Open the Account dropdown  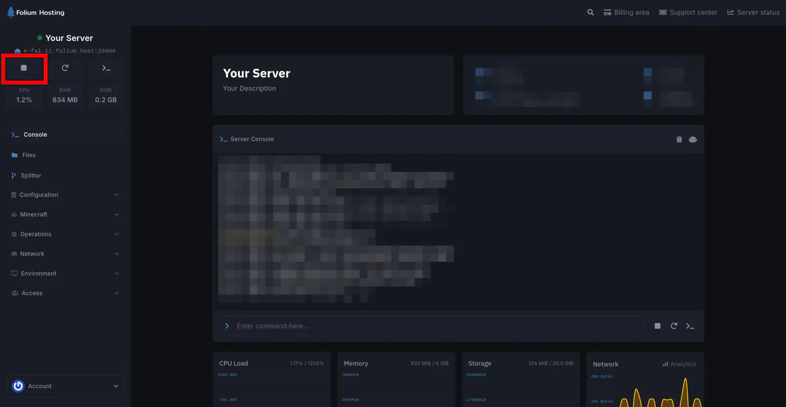[65, 386]
